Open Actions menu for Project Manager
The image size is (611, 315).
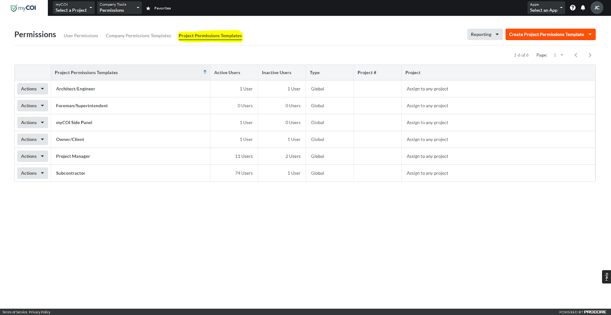[32, 156]
